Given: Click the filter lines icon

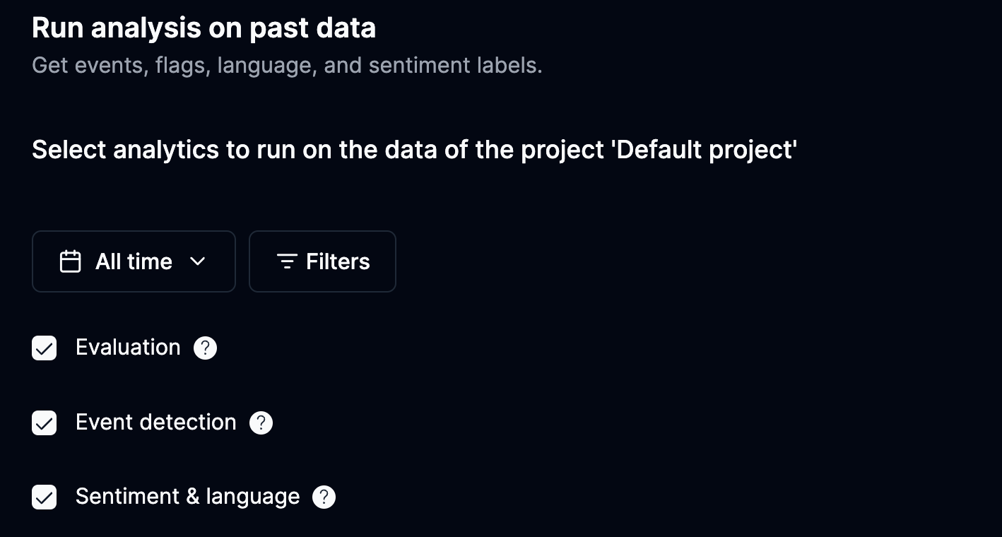Looking at the screenshot, I should [x=286, y=261].
